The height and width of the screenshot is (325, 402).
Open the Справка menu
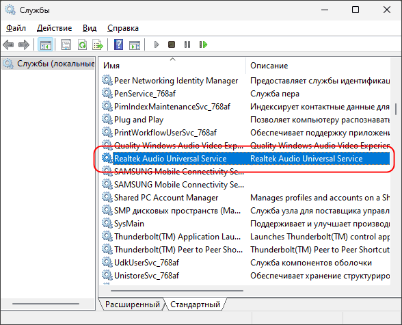pos(123,28)
